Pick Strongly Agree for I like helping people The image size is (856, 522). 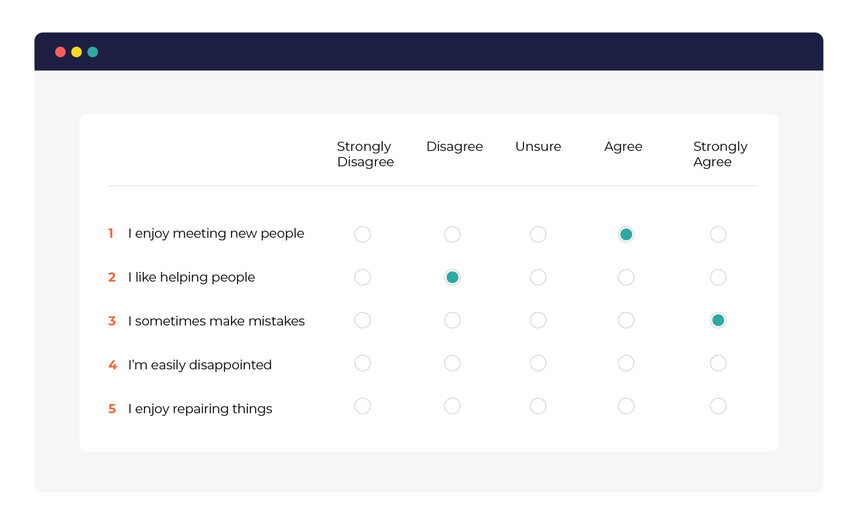point(718,277)
